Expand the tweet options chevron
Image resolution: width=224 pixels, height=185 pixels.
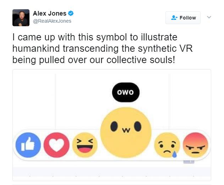pos(209,17)
